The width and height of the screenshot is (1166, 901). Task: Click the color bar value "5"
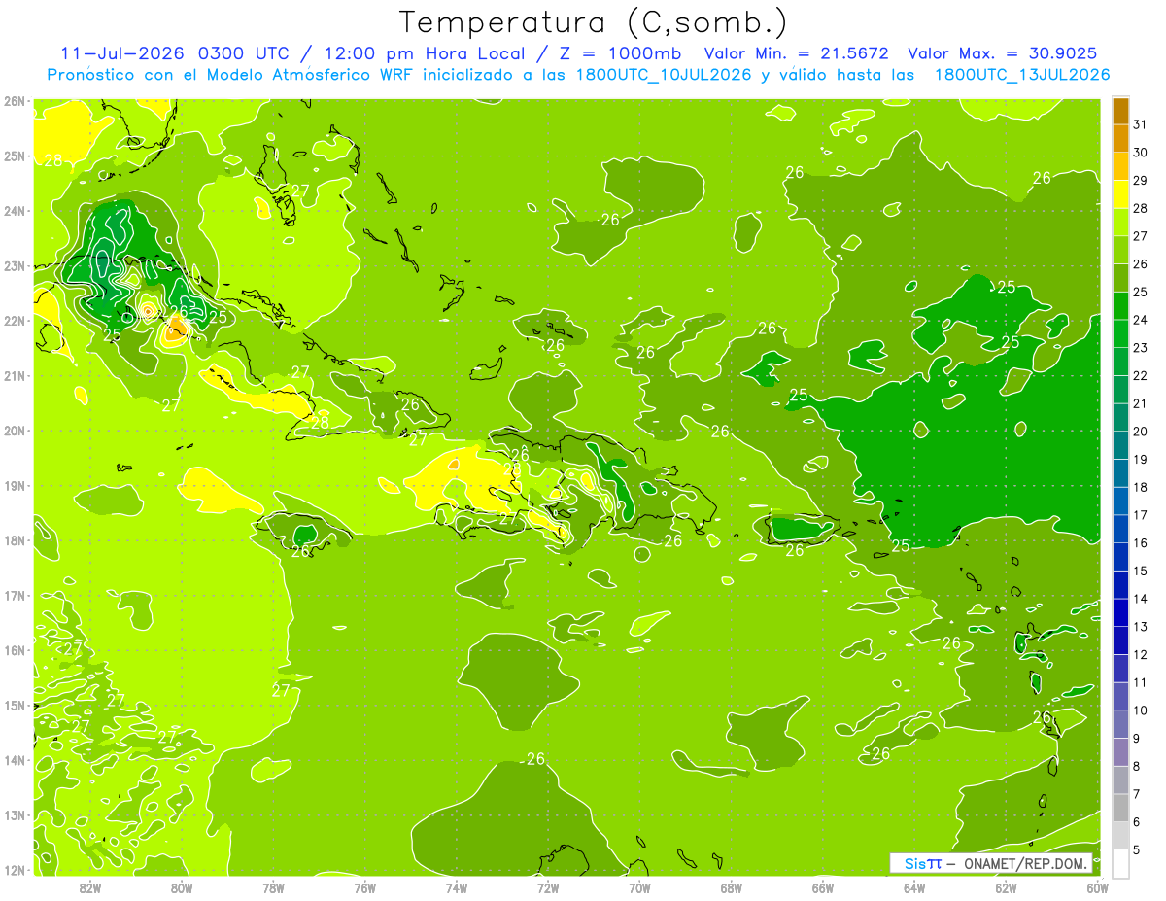point(1137,849)
